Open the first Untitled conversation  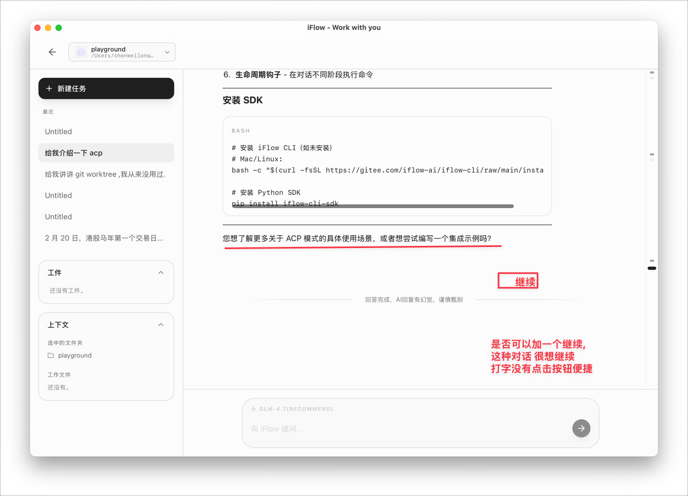tap(59, 131)
